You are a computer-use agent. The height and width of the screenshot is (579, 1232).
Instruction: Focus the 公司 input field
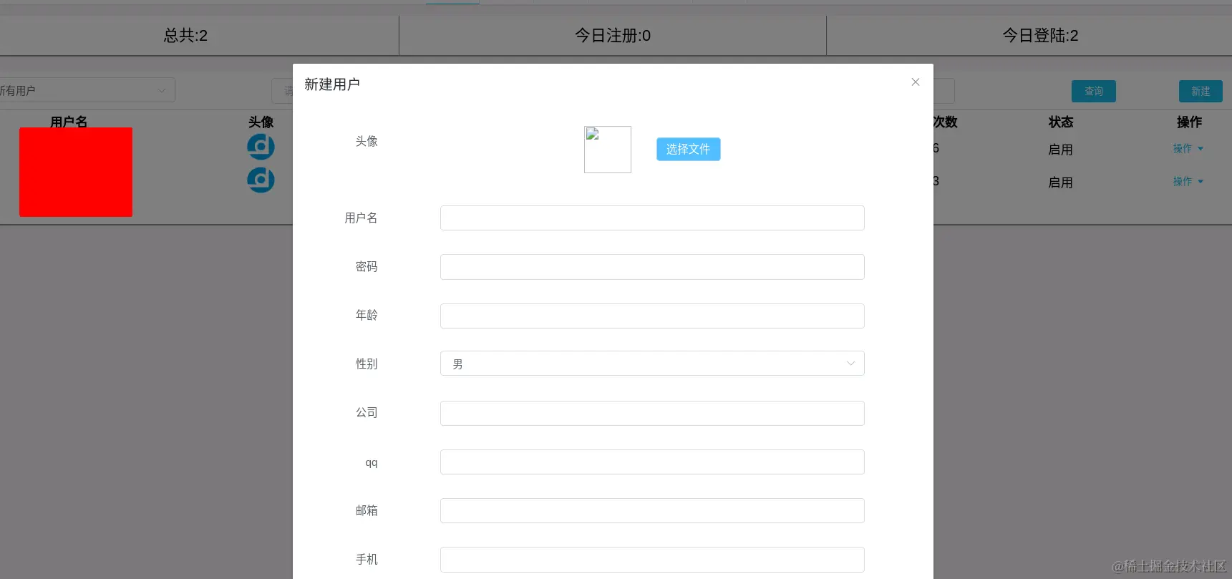click(652, 413)
